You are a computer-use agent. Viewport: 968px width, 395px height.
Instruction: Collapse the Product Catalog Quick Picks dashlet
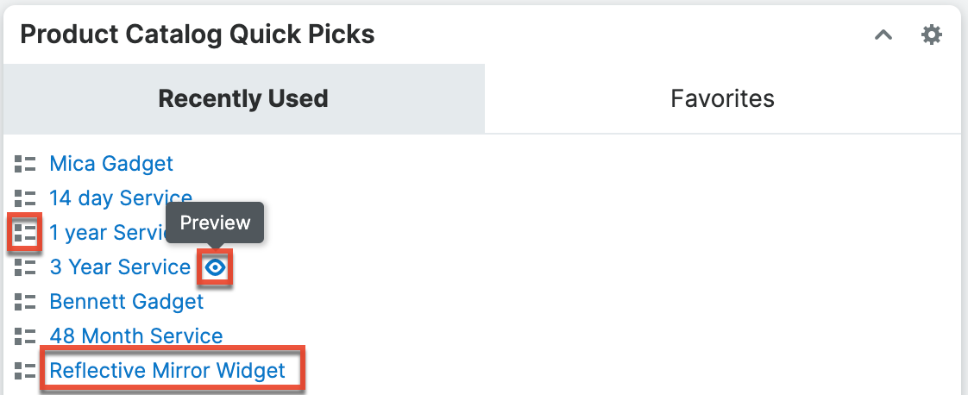click(x=883, y=35)
